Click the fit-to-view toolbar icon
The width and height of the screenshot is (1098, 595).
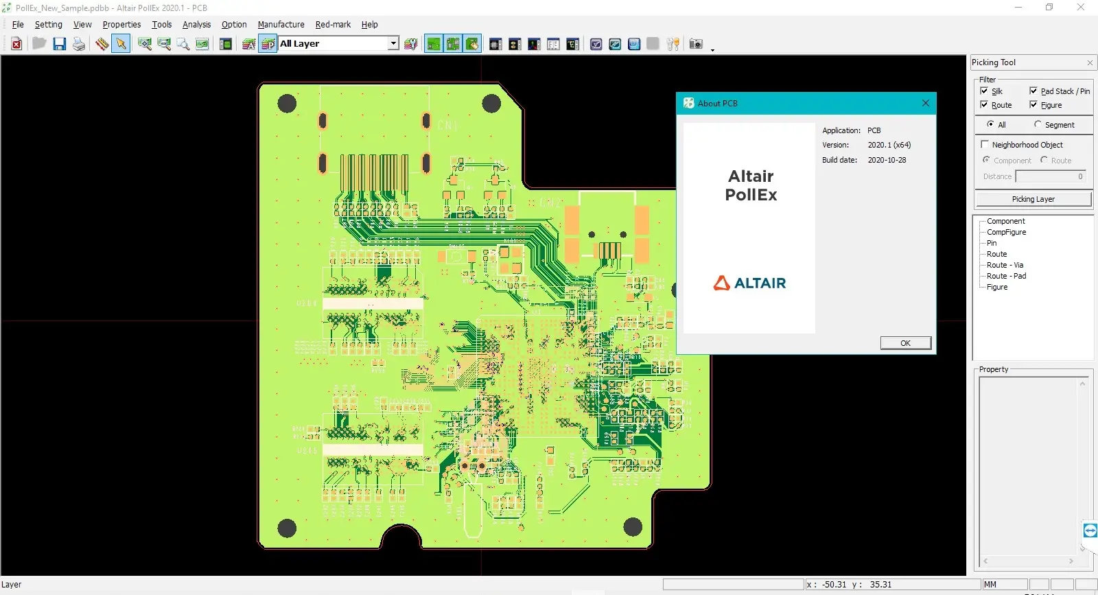[x=202, y=44]
